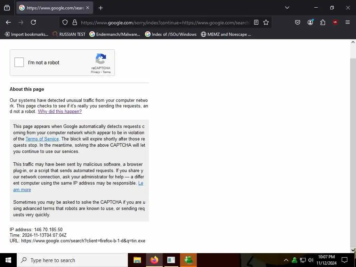Open the green people app in taskbar
This screenshot has height=267, width=356.
tap(188, 260)
